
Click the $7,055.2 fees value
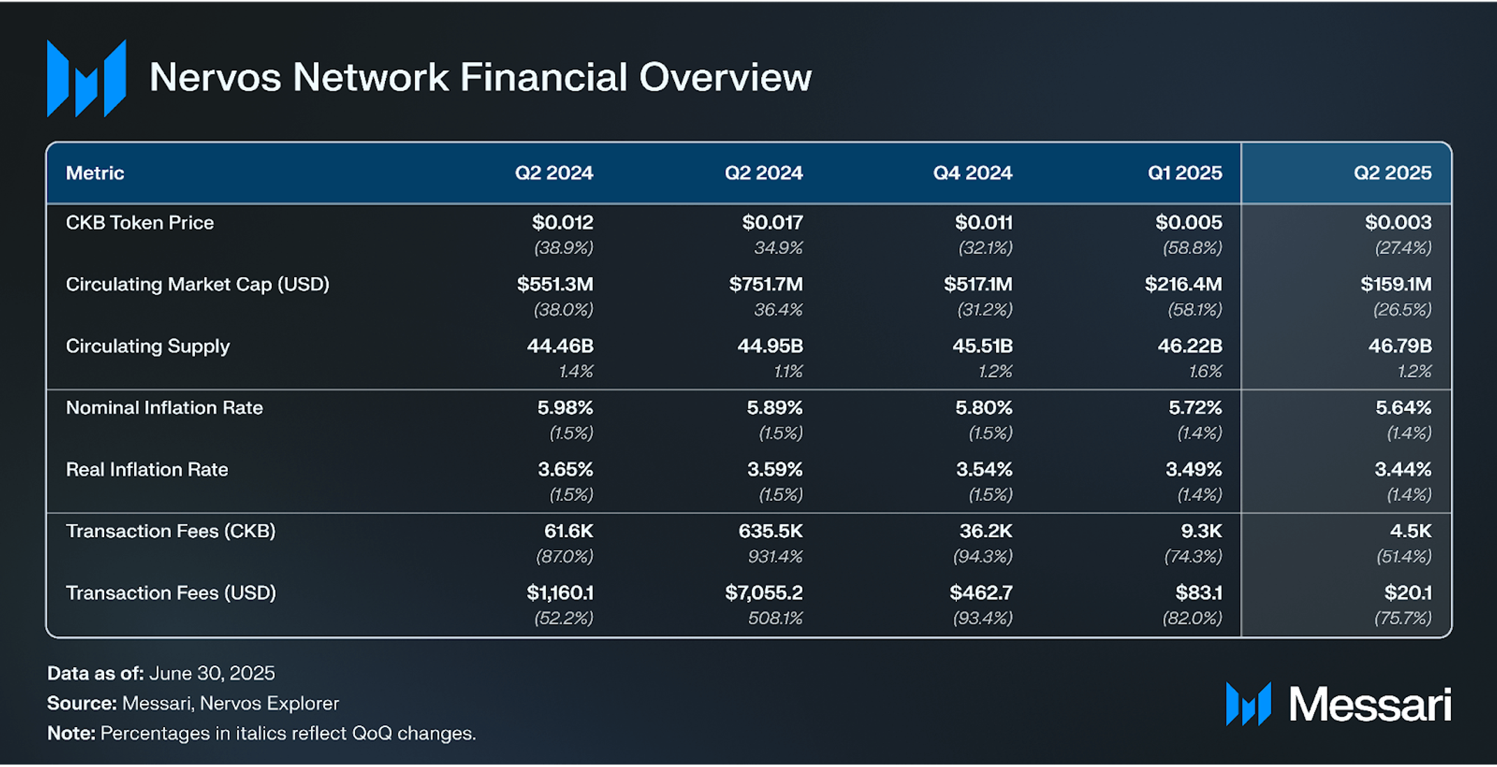[763, 593]
